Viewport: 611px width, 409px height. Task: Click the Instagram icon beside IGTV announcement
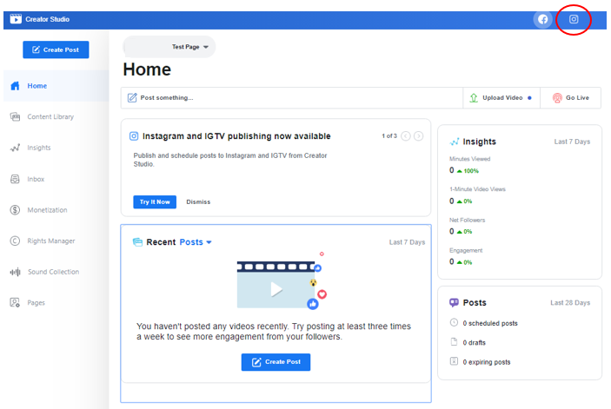(134, 135)
